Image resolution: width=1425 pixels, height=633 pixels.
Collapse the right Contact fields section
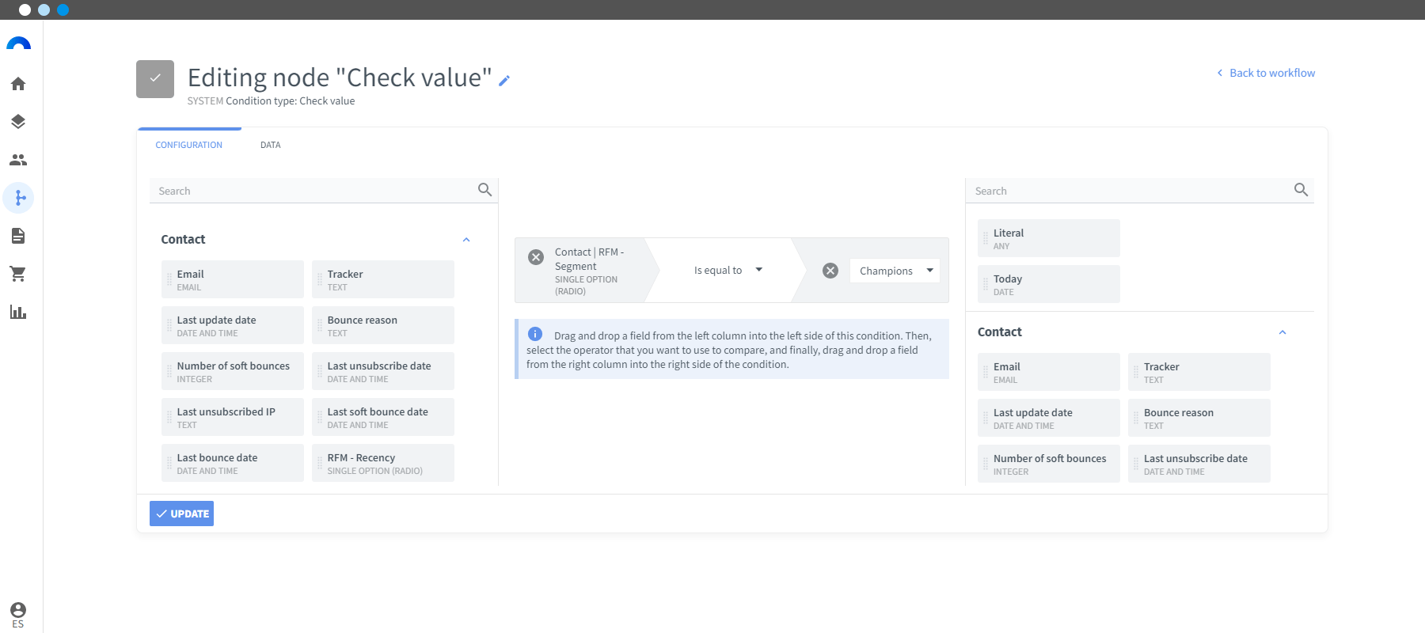[x=1282, y=332]
